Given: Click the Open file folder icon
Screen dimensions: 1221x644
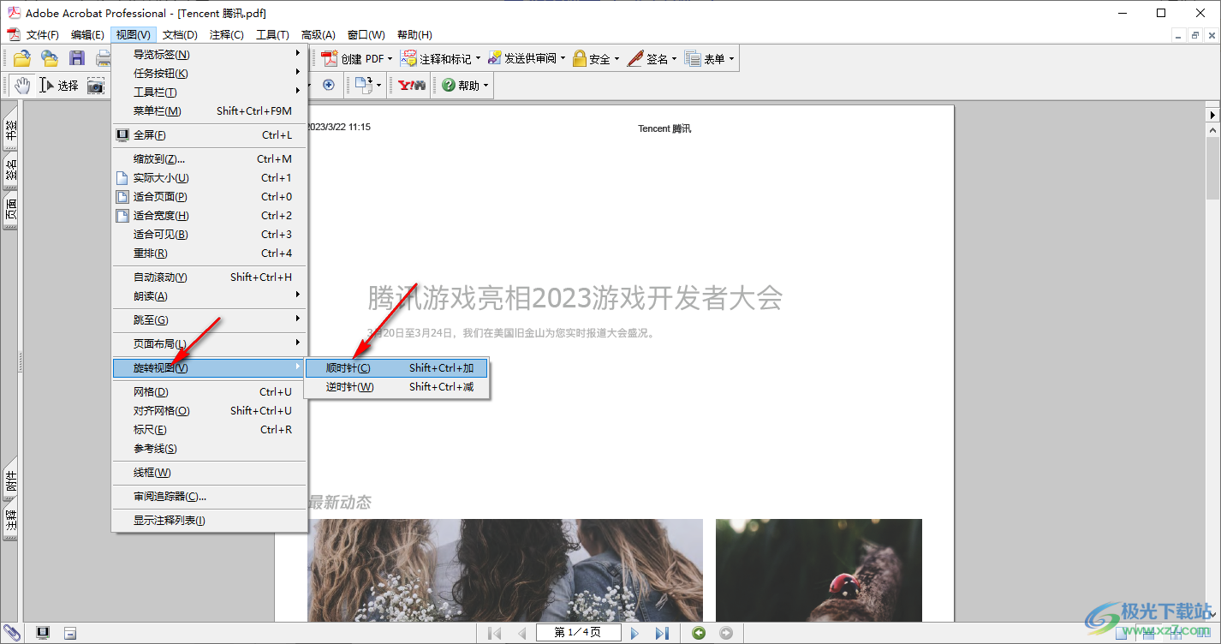Looking at the screenshot, I should coord(22,58).
